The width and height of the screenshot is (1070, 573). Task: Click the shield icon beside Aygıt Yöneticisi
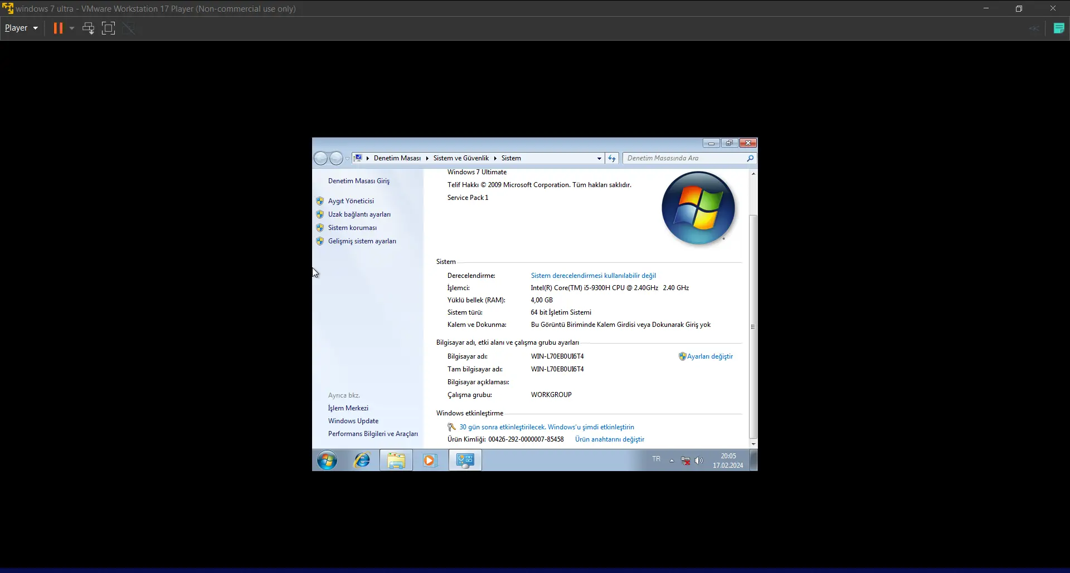pyautogui.click(x=320, y=201)
